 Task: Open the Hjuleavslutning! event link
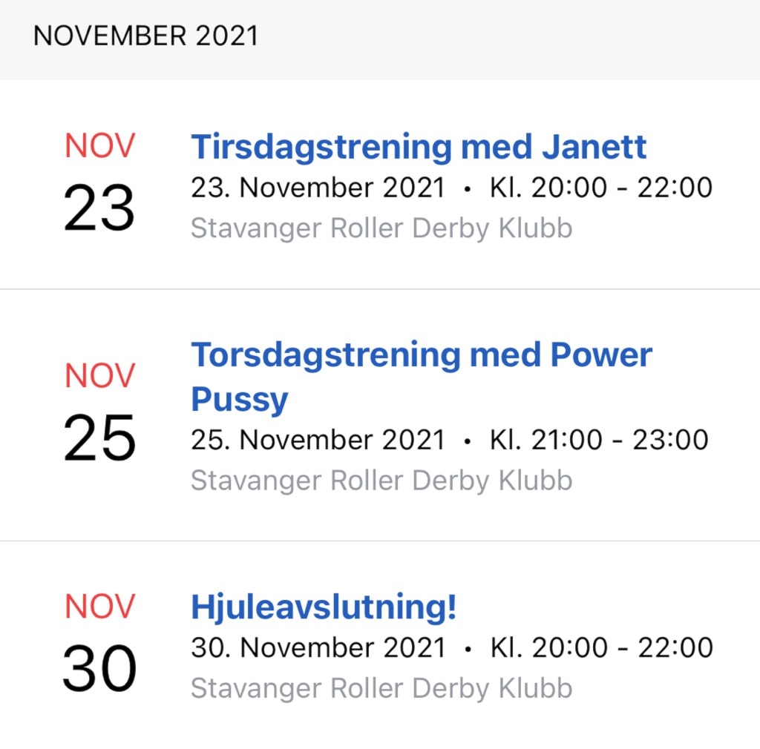324,607
